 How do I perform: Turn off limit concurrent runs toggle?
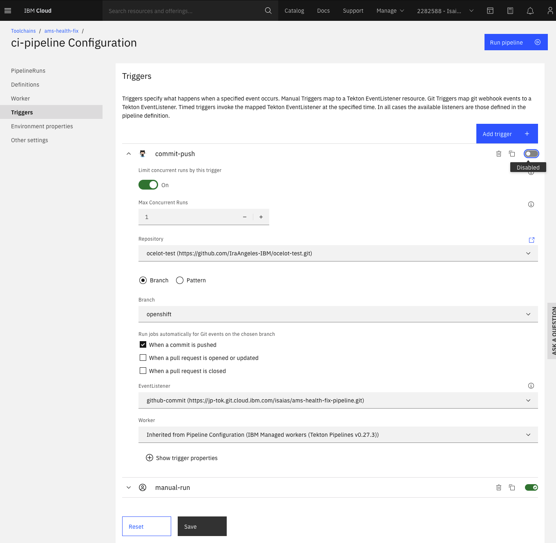tap(148, 185)
